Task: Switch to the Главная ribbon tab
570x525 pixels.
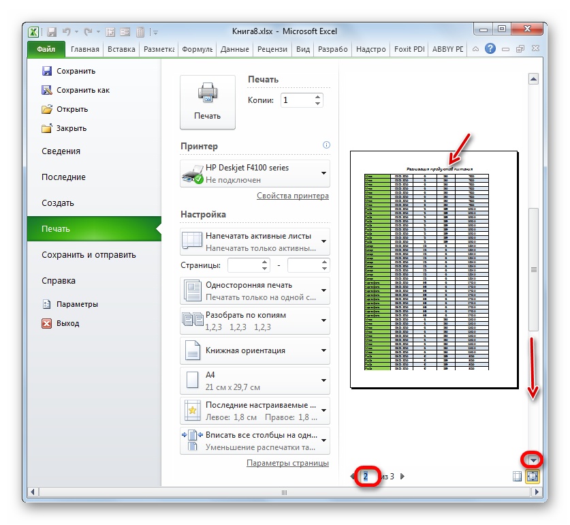Action: point(84,49)
